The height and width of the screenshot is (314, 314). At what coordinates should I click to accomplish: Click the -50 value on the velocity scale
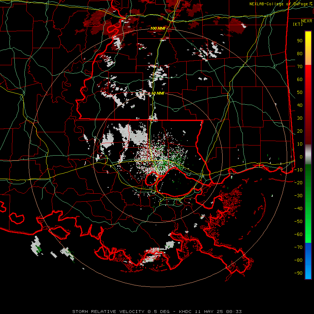coord(298,222)
